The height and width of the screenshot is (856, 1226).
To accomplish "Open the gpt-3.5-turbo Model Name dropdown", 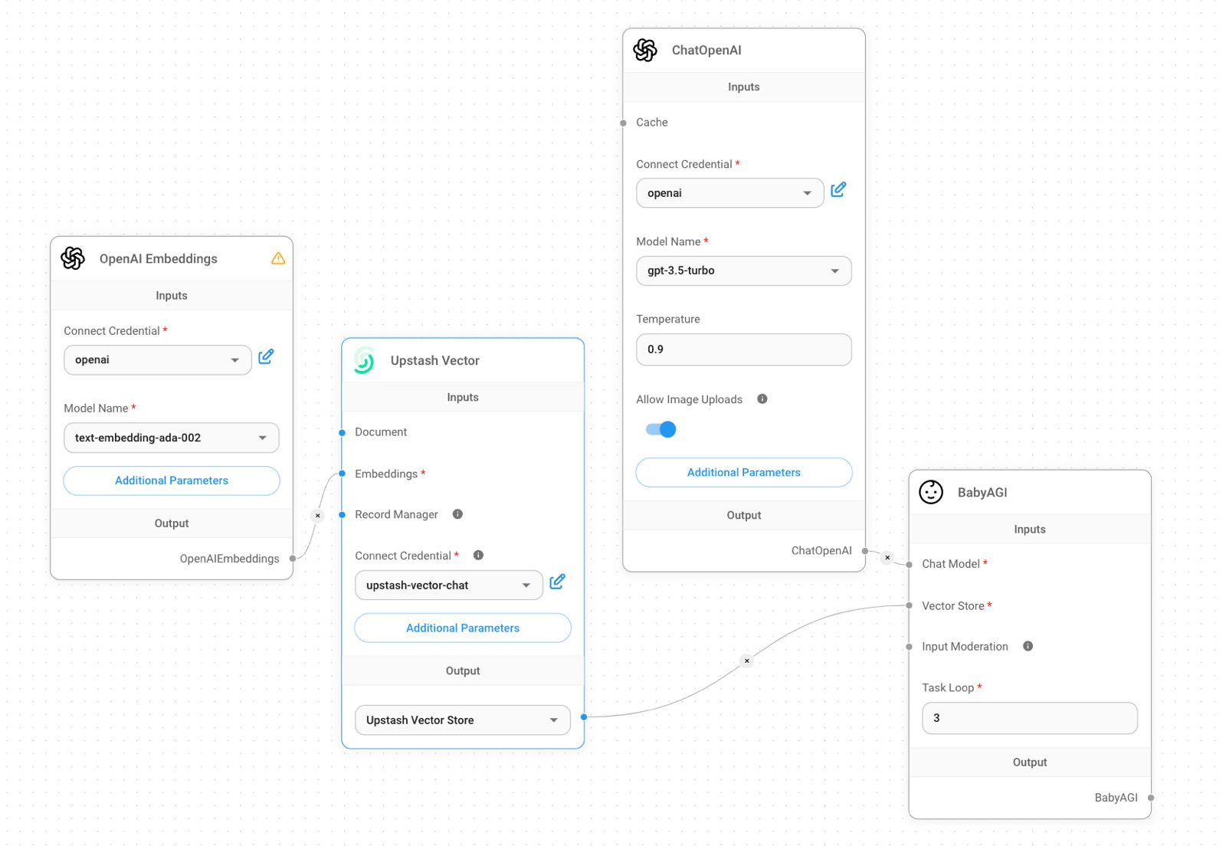I will [743, 271].
